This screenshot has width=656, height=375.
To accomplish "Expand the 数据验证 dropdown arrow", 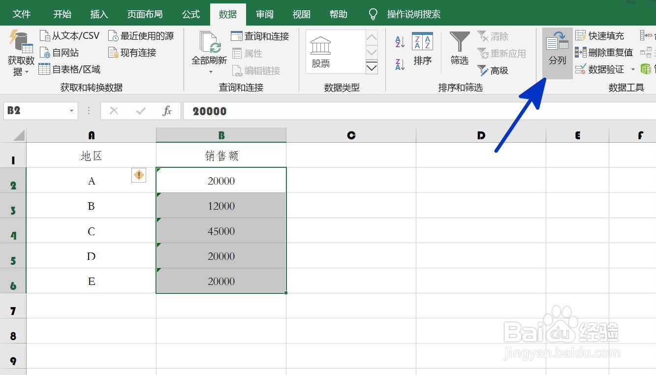I will (633, 69).
